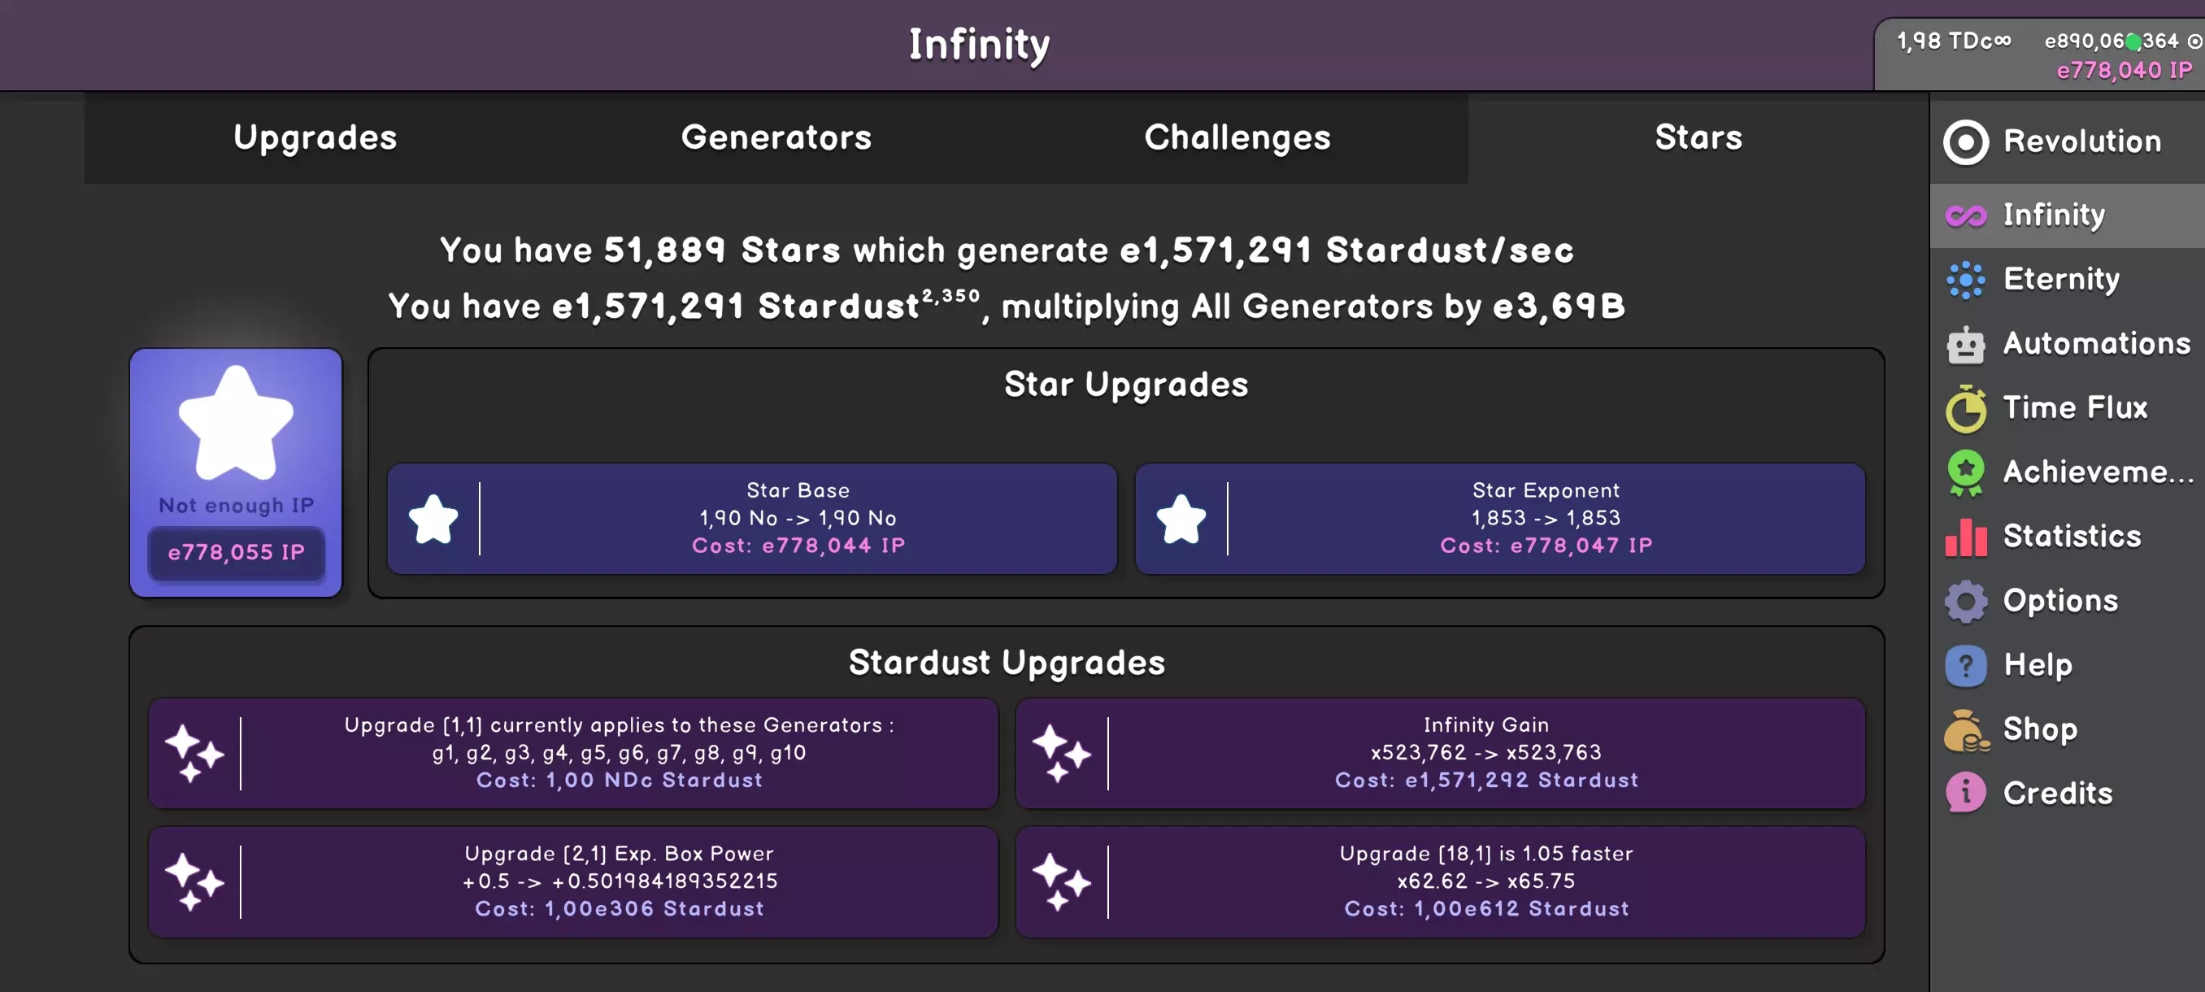Screen dimensions: 2205x992
Task: Open Achievements via the green ribbon icon
Action: (x=1965, y=472)
